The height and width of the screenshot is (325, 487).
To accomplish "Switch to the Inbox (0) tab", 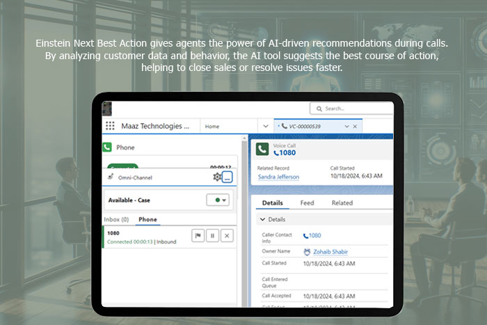I will click(116, 219).
